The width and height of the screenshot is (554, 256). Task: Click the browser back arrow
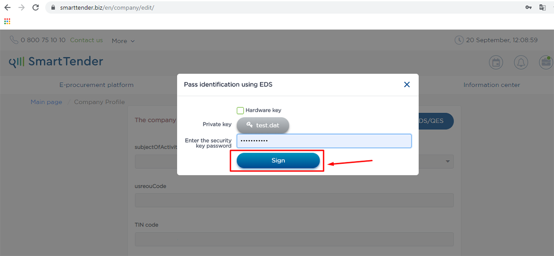coord(7,8)
